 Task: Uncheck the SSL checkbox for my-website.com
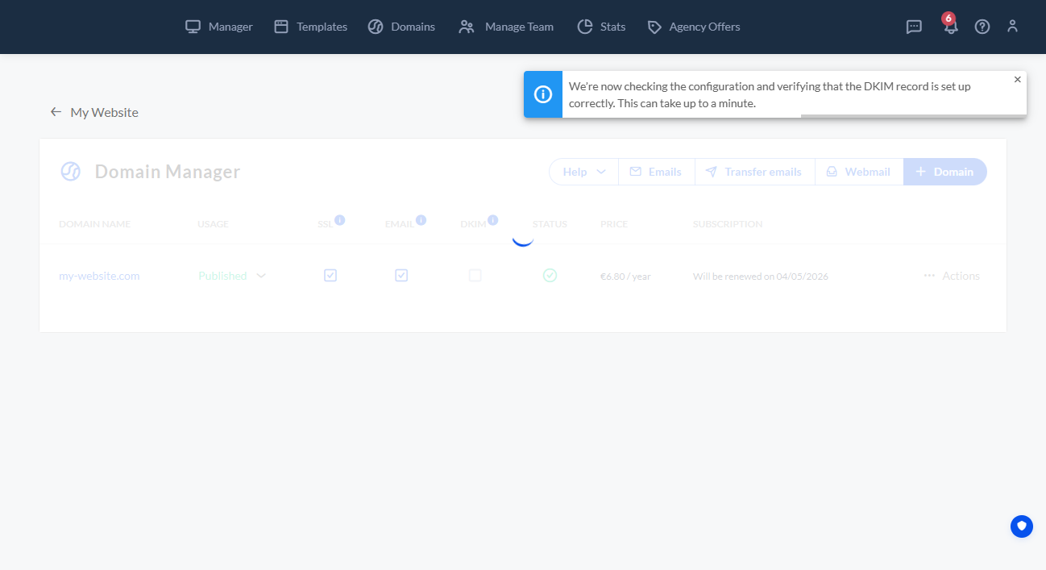pyautogui.click(x=330, y=275)
